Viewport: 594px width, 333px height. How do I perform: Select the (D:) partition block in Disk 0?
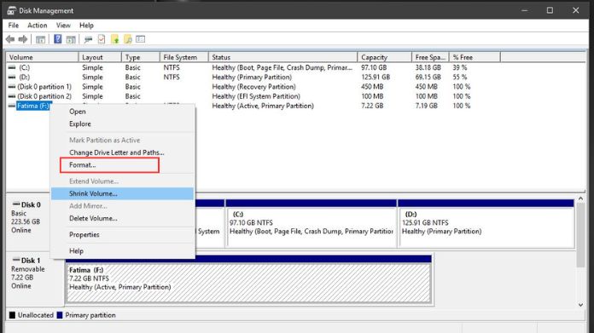coord(486,223)
